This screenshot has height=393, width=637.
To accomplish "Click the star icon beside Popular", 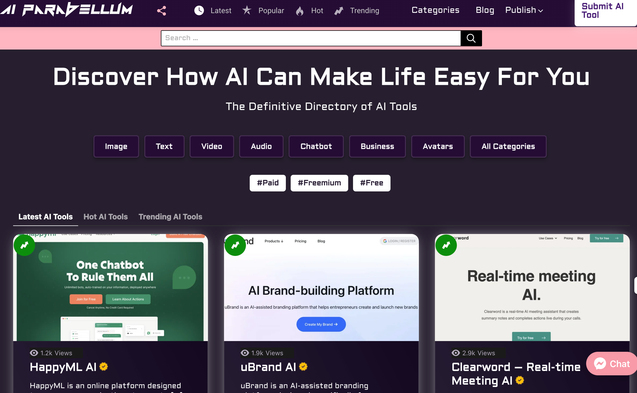I will pyautogui.click(x=247, y=10).
